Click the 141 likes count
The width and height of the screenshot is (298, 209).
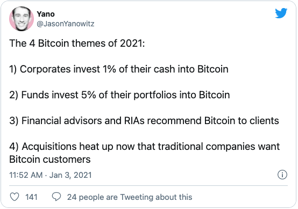pos(31,197)
